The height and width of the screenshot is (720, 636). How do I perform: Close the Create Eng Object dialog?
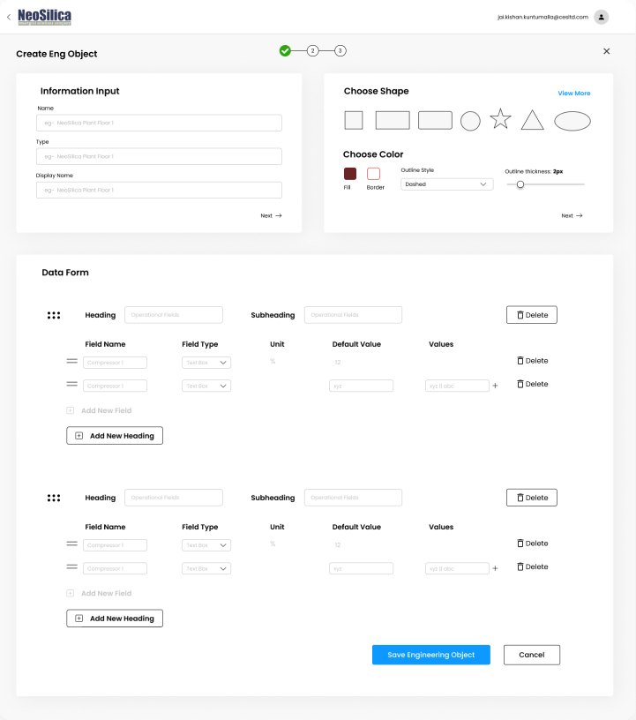pos(606,51)
